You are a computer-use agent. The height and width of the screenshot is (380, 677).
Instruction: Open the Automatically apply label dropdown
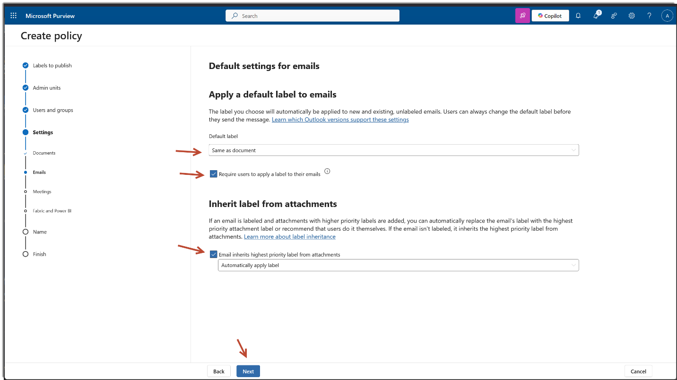pyautogui.click(x=398, y=265)
